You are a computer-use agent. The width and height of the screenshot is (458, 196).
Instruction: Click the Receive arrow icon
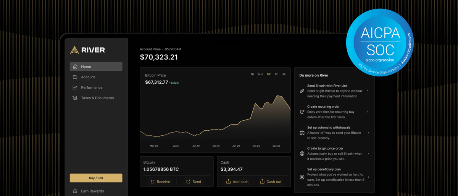click(x=152, y=182)
